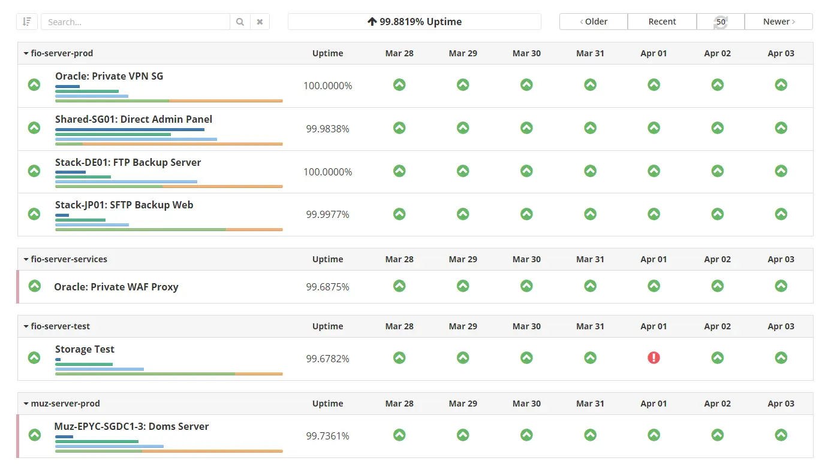Click Apr 03 green status icon for Muz-EPYC Doms Server
This screenshot has height=464, width=822.
[781, 435]
